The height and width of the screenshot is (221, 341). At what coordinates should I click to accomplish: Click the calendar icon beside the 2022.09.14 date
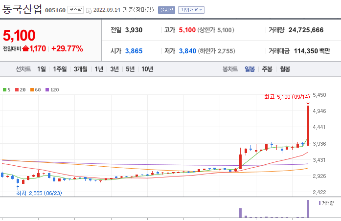[89, 10]
